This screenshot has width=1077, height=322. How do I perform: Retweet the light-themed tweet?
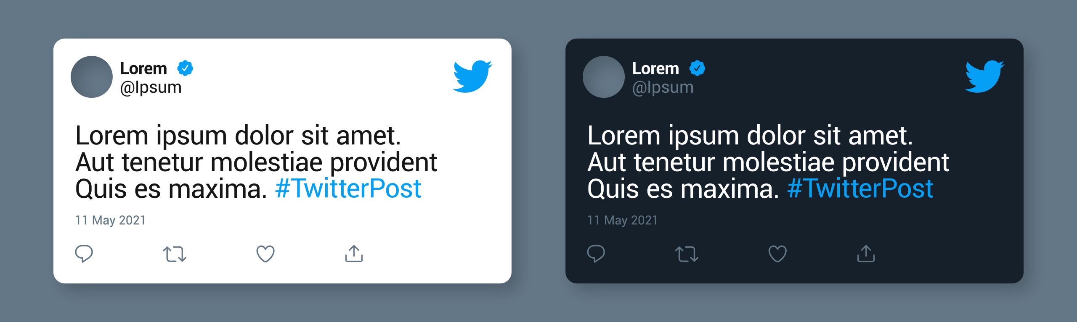pos(175,254)
